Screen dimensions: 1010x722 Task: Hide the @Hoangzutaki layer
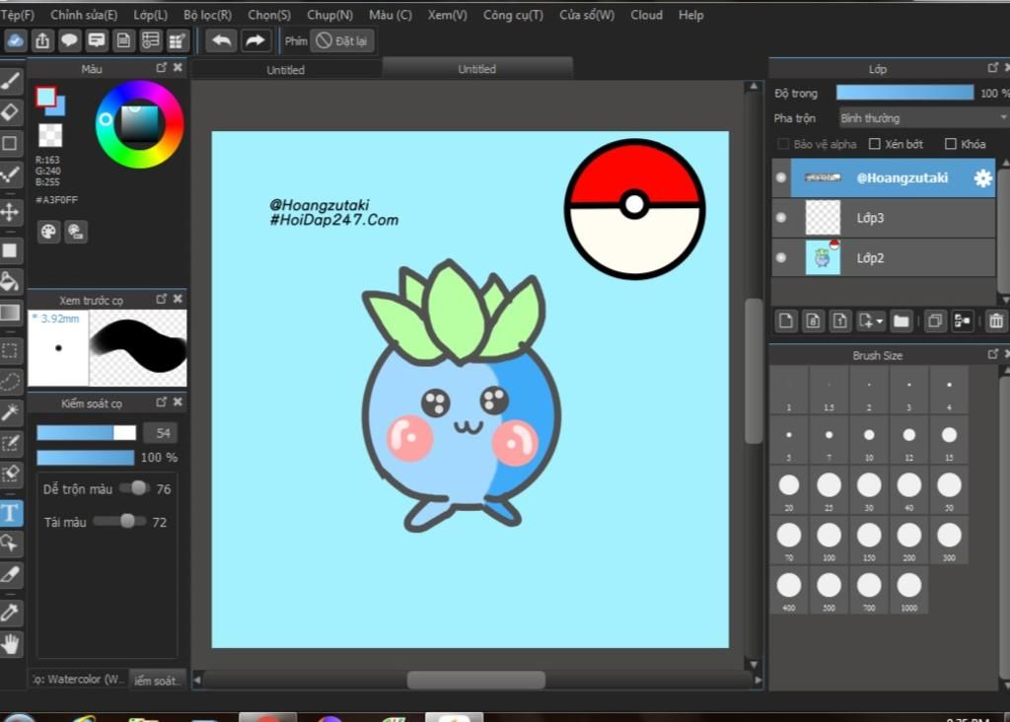(x=781, y=178)
